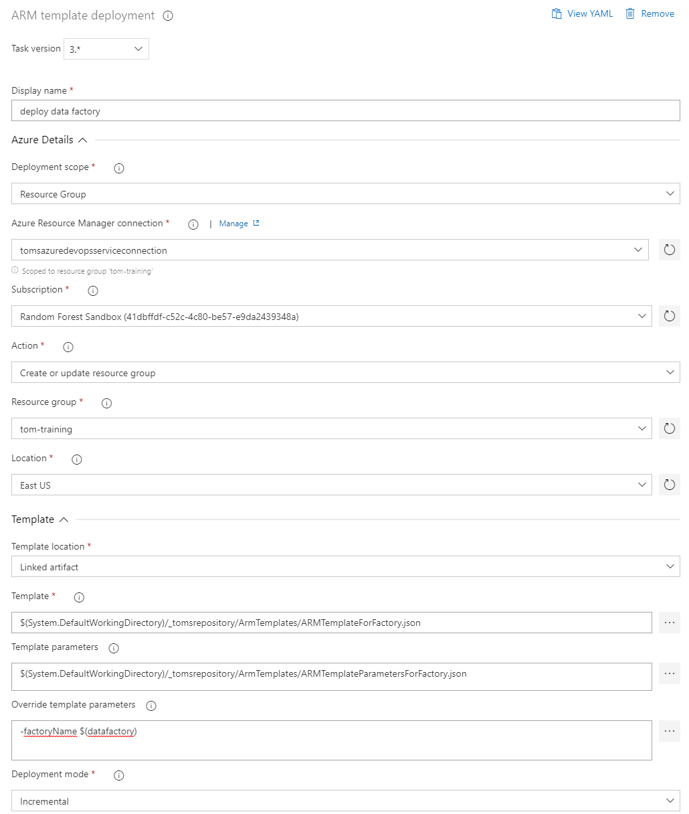Click the info icon beside ARM template deployment title
Viewport: 689px width, 814px height.
[x=168, y=16]
